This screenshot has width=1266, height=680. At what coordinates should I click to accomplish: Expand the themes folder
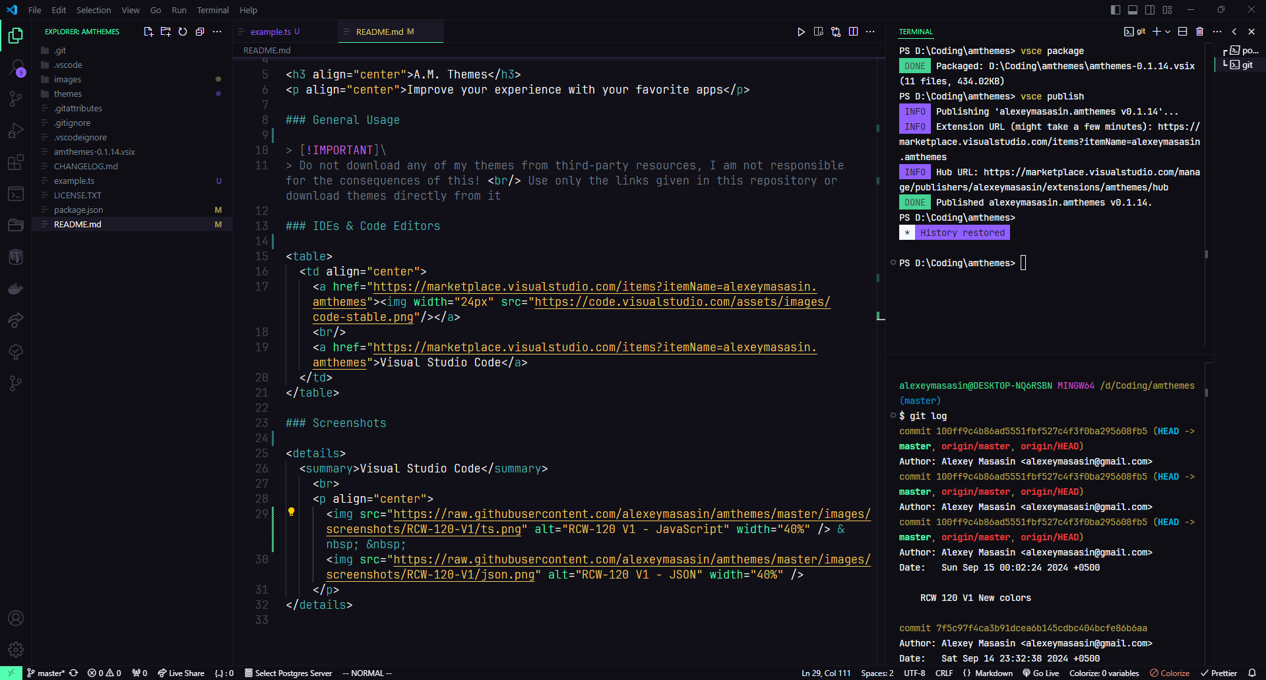pyautogui.click(x=132, y=94)
